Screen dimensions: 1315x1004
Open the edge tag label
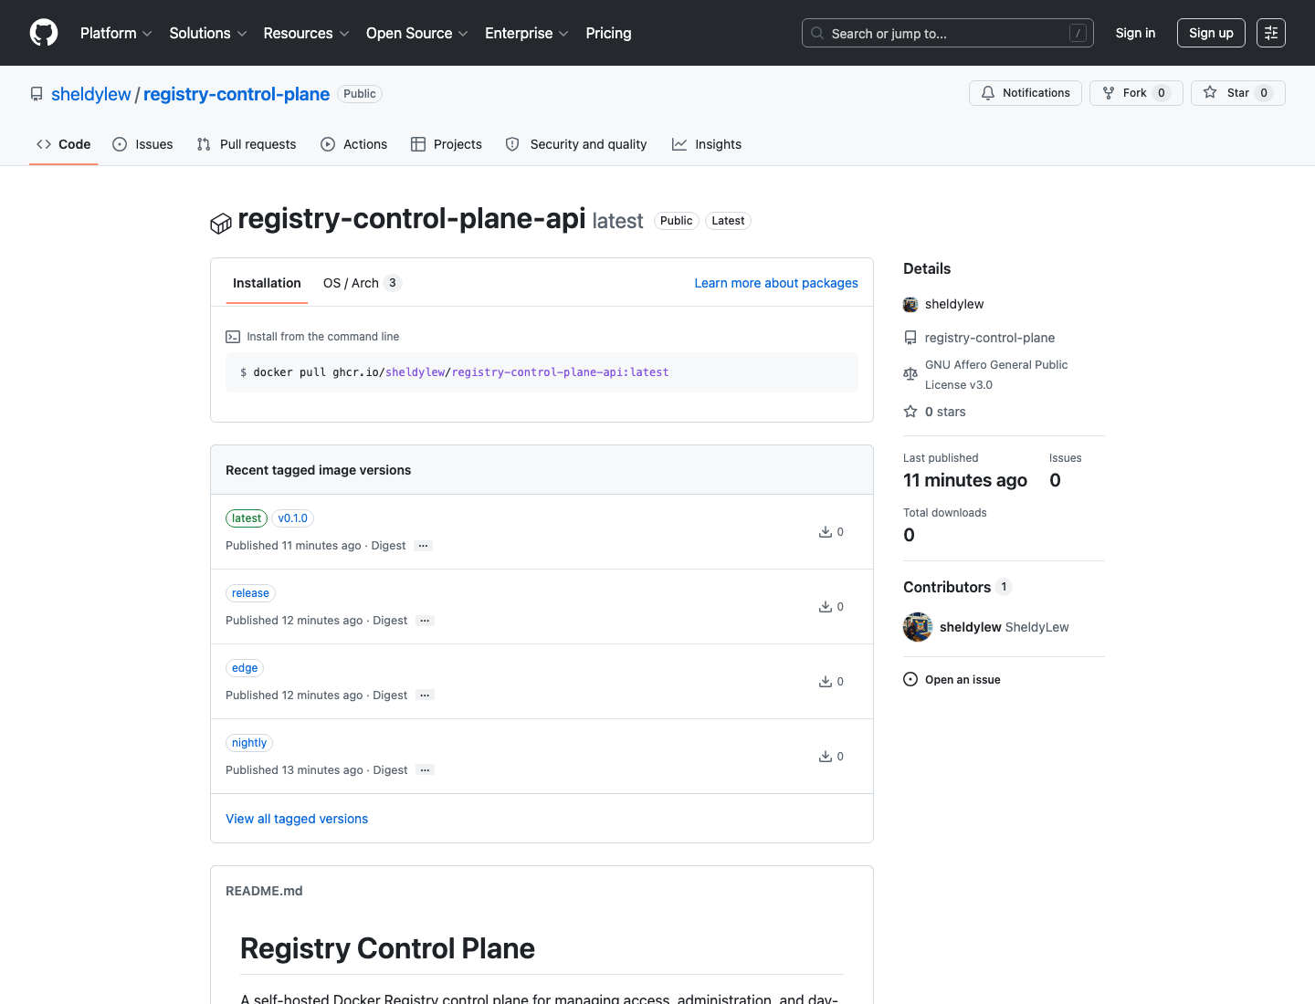coord(245,668)
